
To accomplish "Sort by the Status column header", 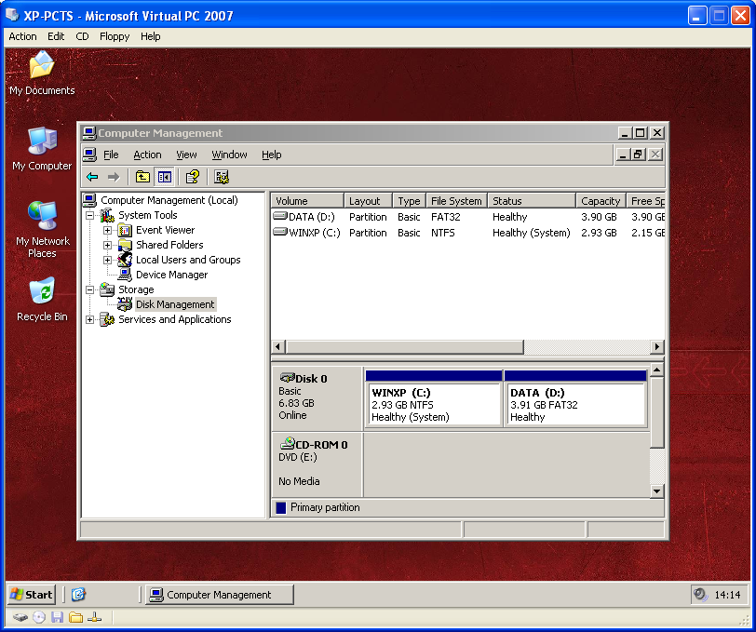I will [x=532, y=200].
